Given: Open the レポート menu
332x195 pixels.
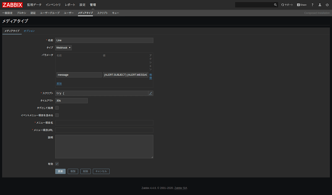Looking at the screenshot, I should [x=70, y=5].
